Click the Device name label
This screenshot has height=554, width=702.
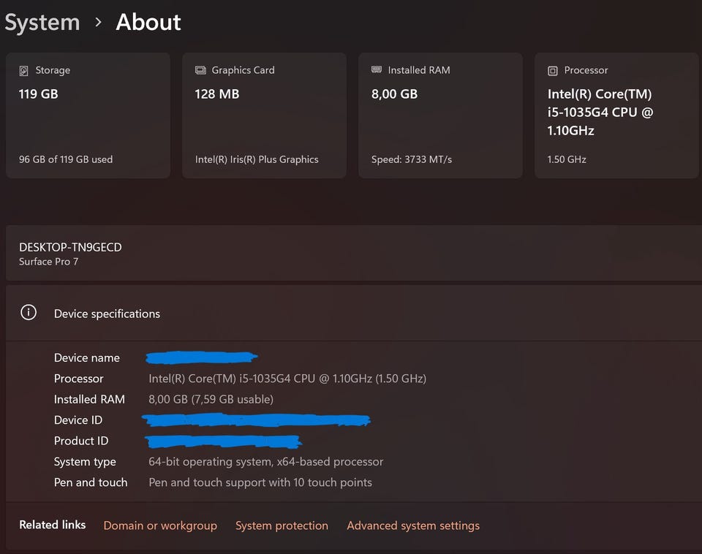pos(87,357)
